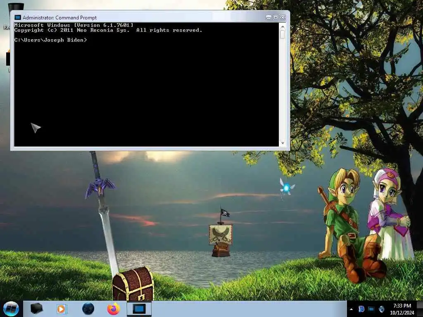Click the "Administrator: Command Prompt" title text
This screenshot has width=423, height=317.
coord(59,17)
